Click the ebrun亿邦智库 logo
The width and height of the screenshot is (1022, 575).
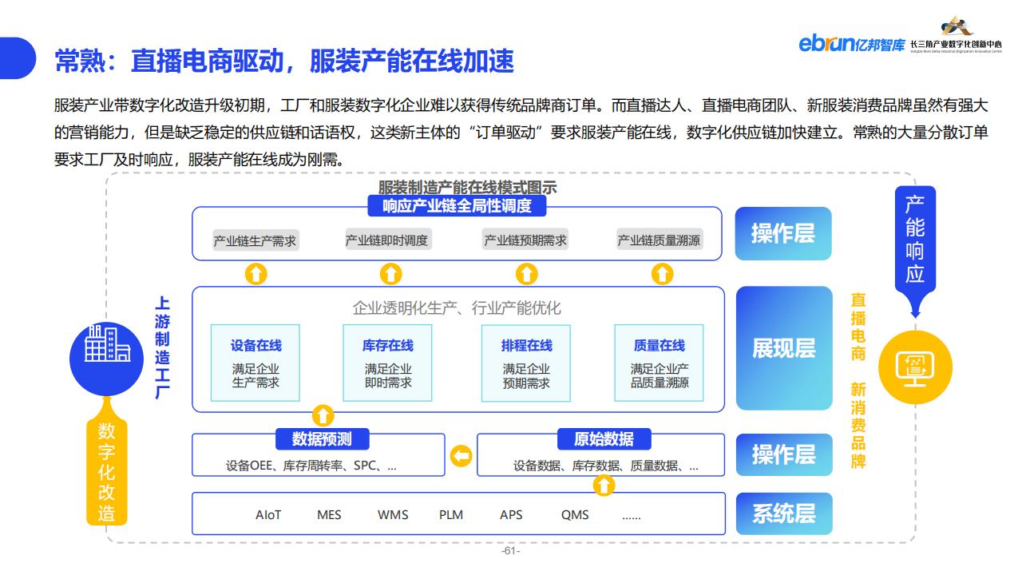pos(852,44)
